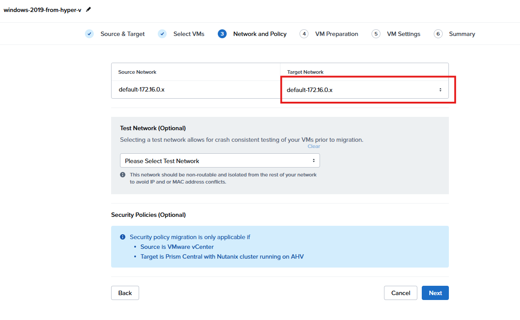Switch to the VM Settings step
520x320 pixels.
point(403,34)
